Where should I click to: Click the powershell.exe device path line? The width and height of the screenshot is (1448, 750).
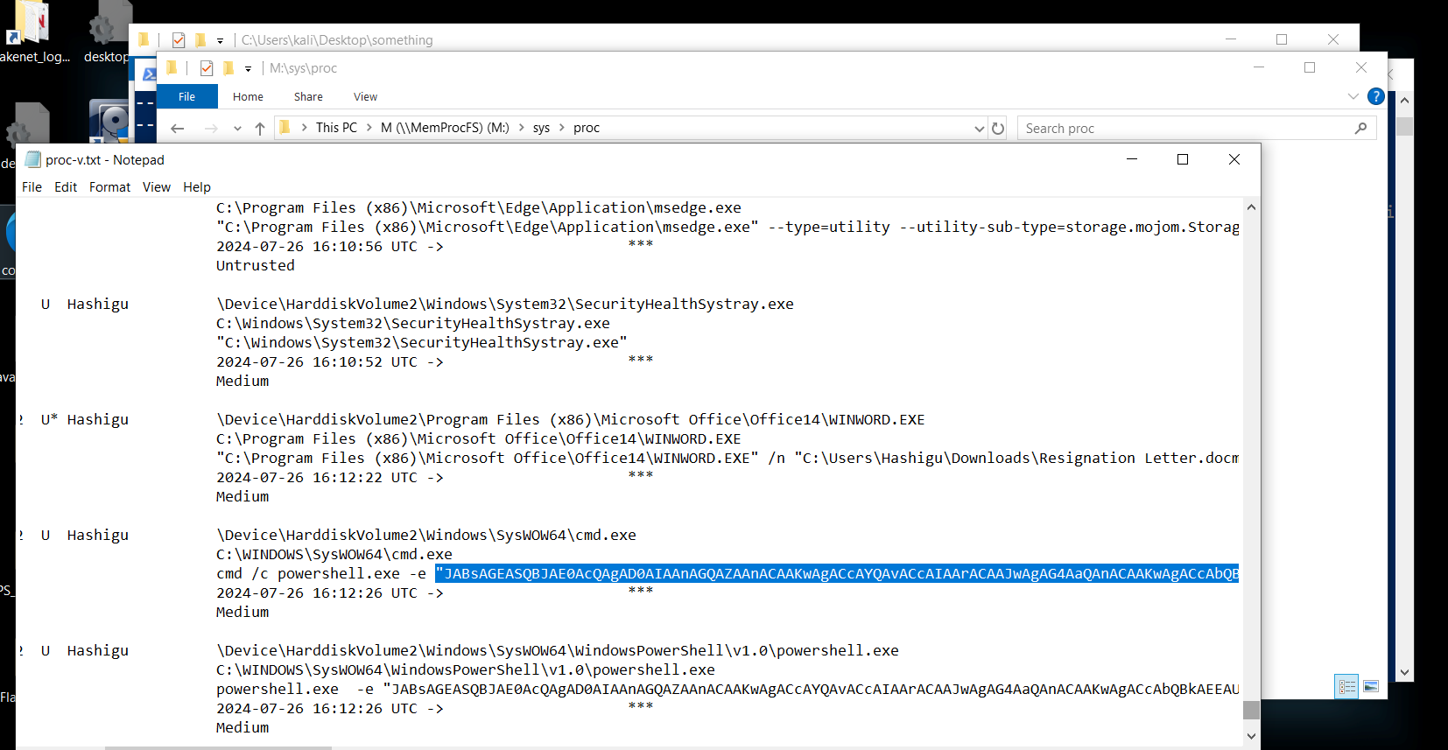pos(558,650)
